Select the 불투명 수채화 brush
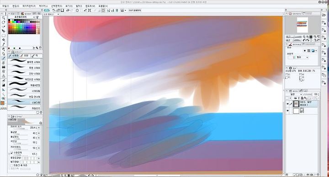 25,62
